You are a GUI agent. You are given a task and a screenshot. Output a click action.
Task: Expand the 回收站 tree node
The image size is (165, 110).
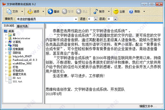(6, 53)
